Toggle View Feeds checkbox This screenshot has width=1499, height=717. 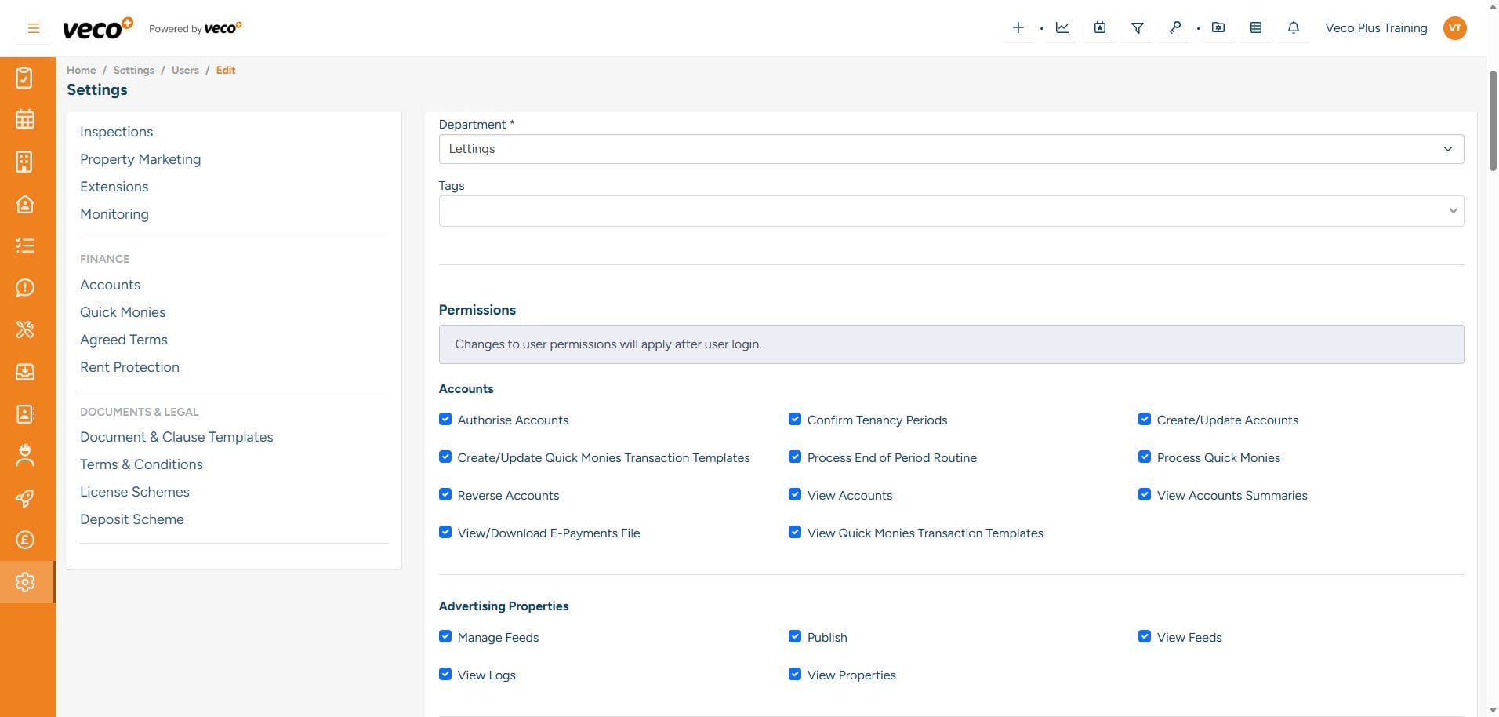tap(1145, 637)
